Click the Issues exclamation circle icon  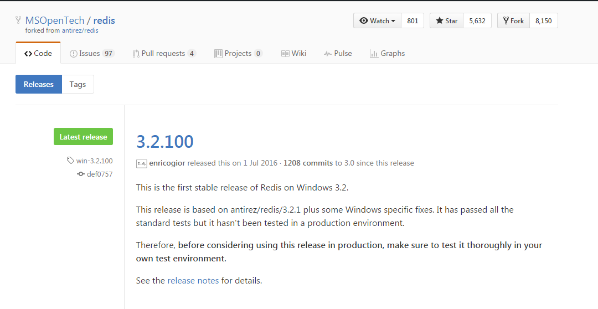[73, 54]
